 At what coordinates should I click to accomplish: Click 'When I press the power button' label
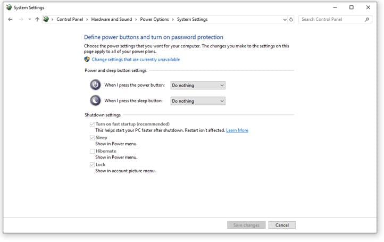tap(135, 85)
